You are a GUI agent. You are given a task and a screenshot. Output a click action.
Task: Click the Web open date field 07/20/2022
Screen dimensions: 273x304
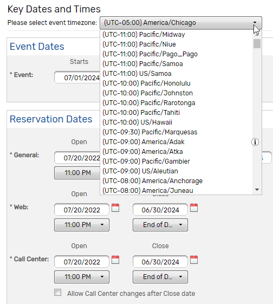tap(82, 210)
